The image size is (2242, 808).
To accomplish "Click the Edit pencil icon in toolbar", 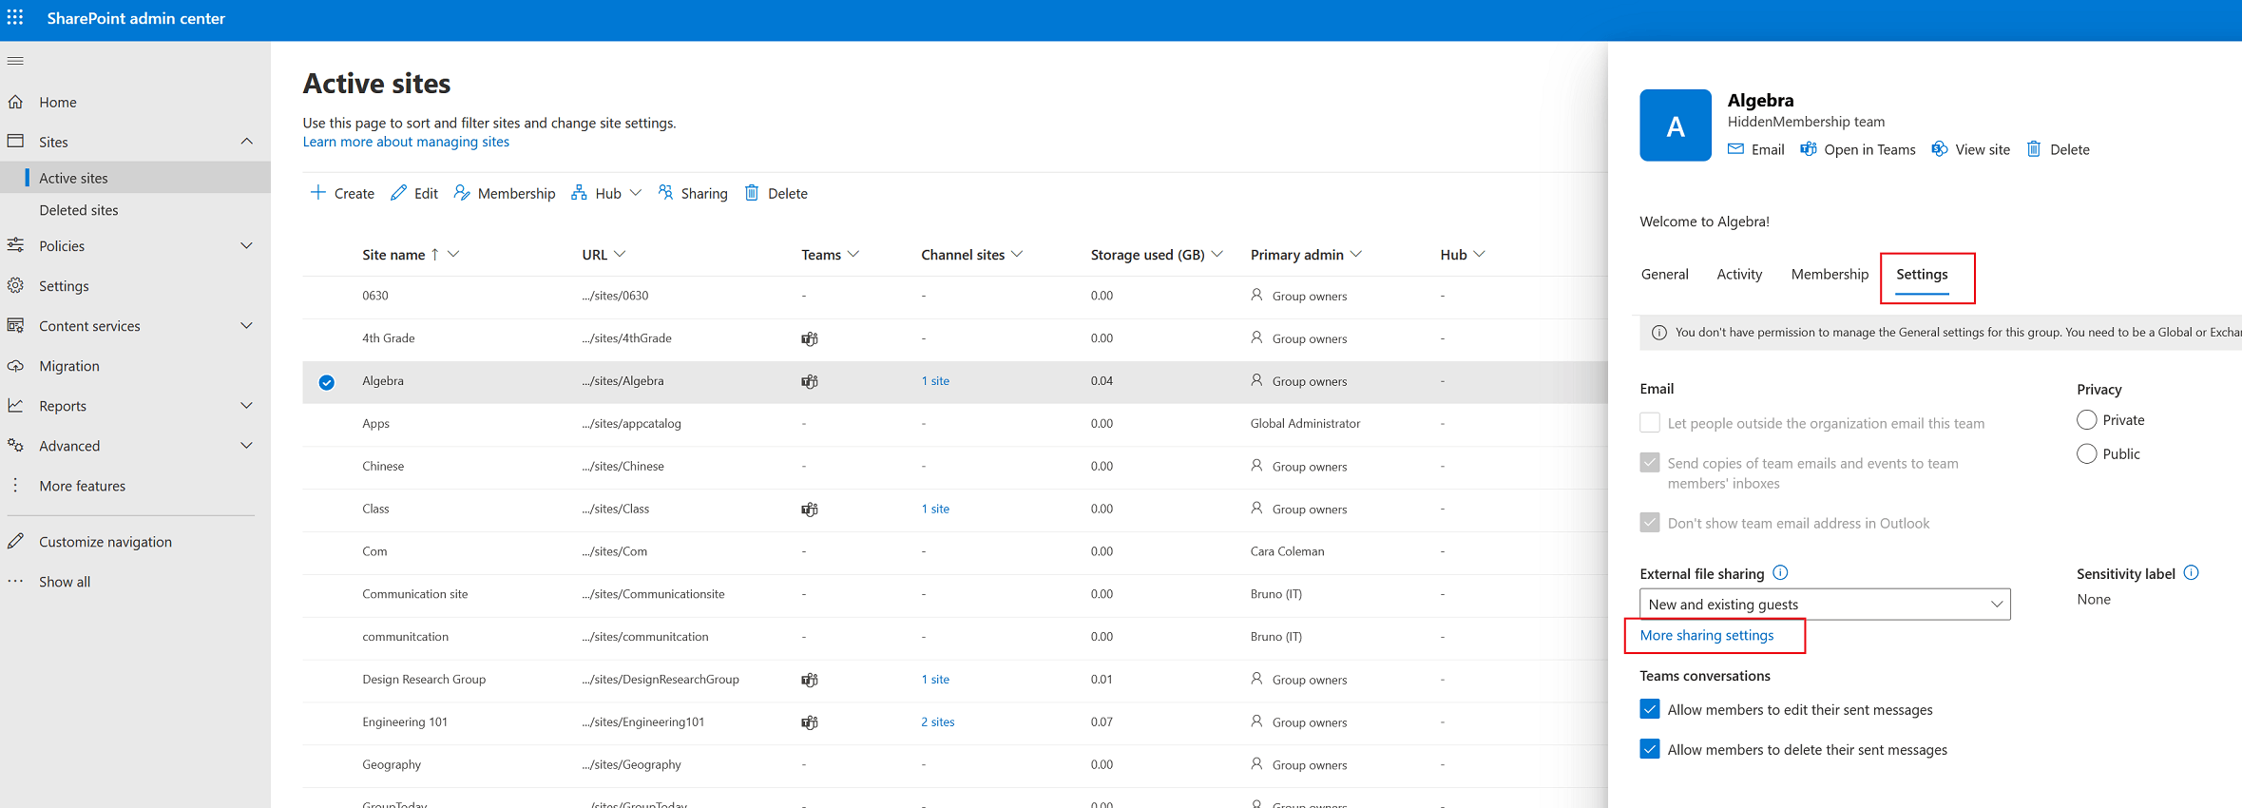I will (399, 193).
